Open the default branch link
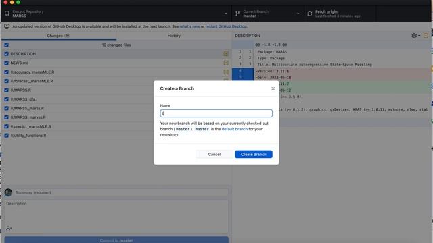433x243 pixels. click(235, 129)
